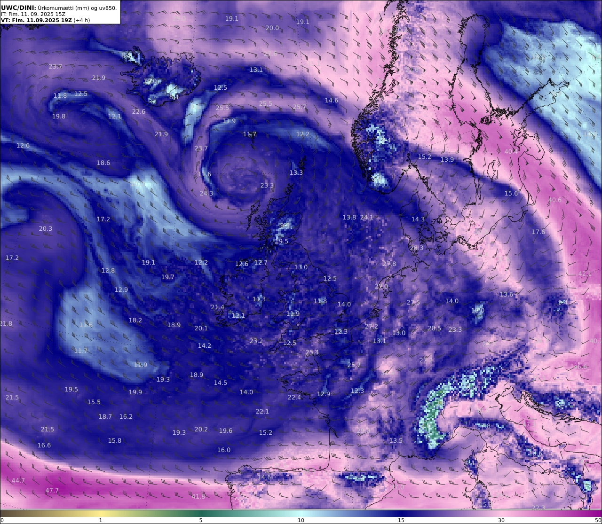The width and height of the screenshot is (602, 524).
Task: Click the map value 27.8
Action: (389, 264)
